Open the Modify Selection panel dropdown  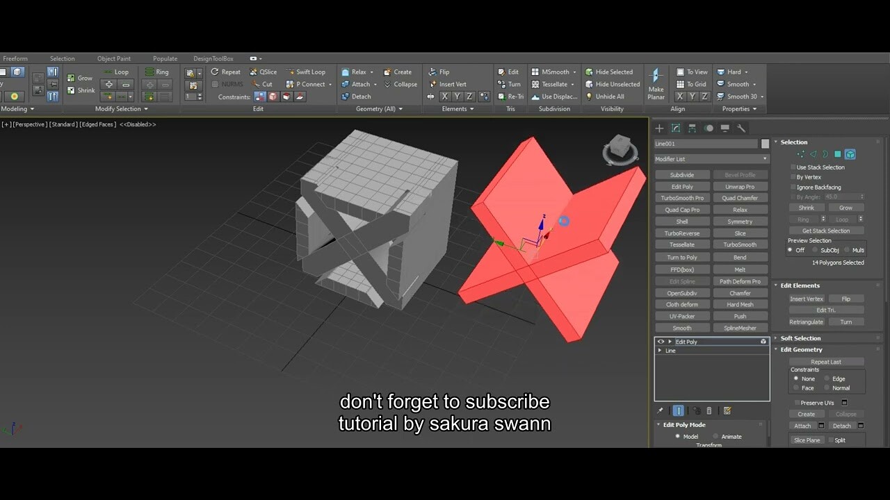[x=122, y=109]
